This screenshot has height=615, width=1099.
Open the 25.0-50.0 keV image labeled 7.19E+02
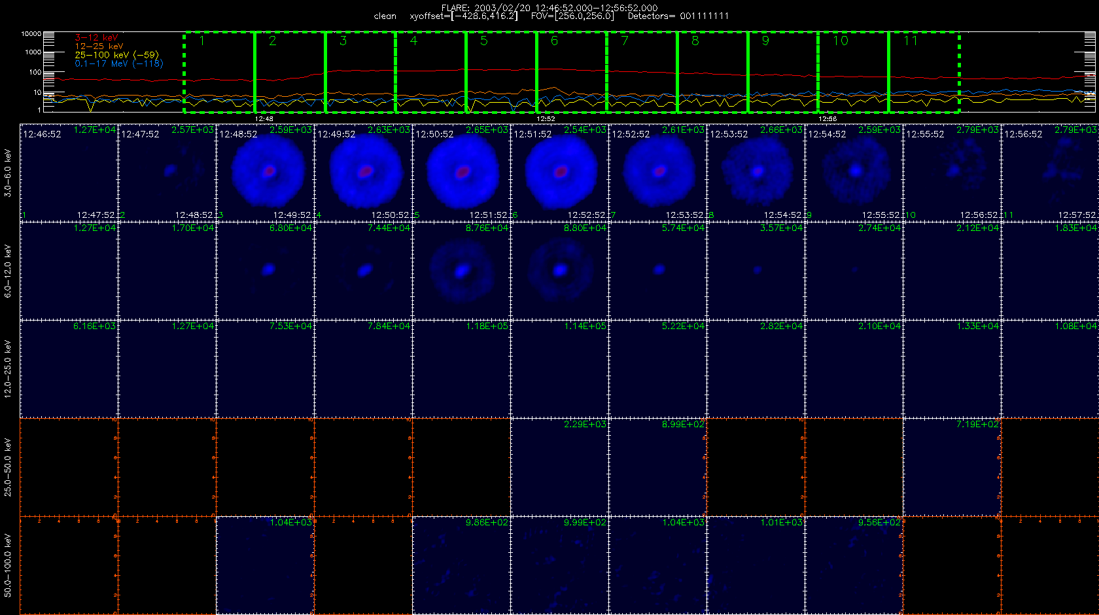pos(952,467)
